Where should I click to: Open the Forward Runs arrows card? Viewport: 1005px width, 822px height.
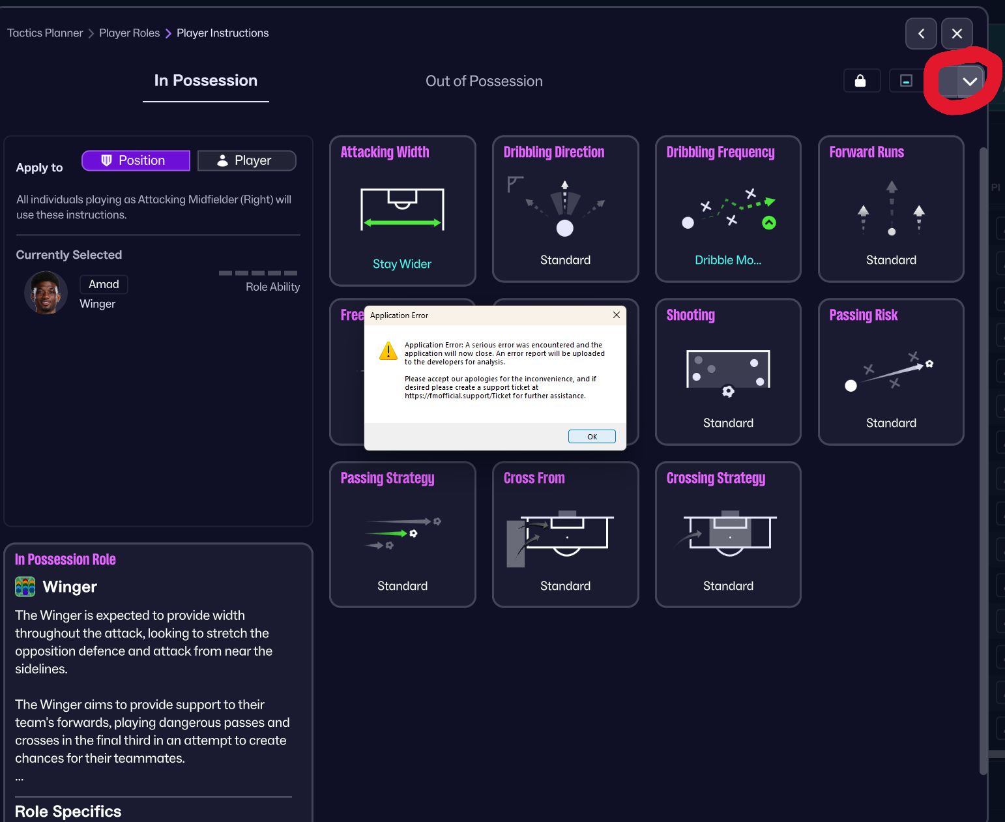(x=891, y=209)
